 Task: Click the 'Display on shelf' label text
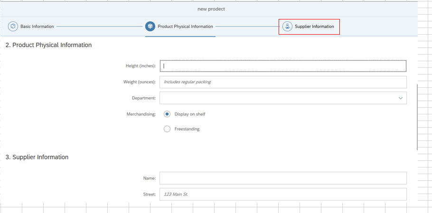pos(190,114)
